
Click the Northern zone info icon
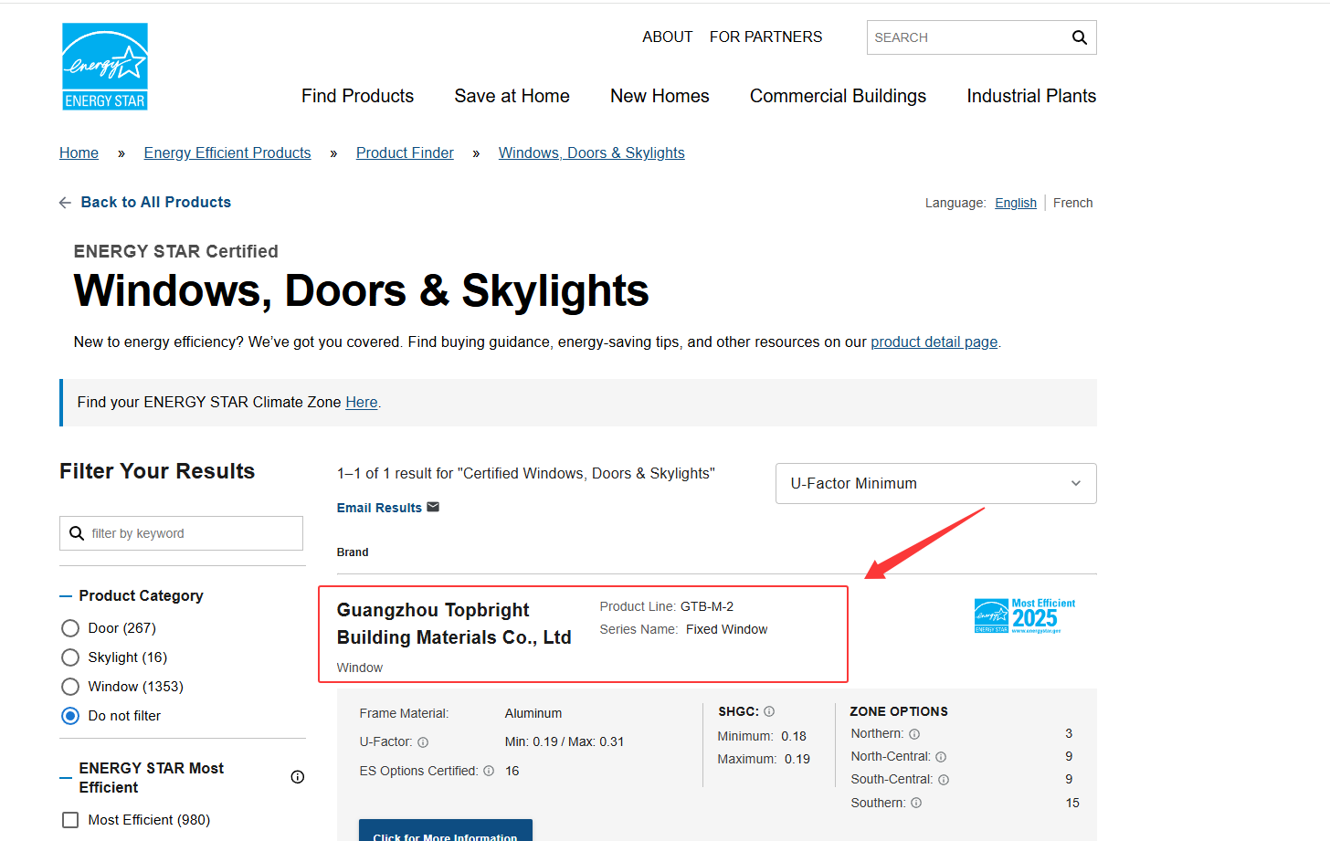(x=914, y=734)
